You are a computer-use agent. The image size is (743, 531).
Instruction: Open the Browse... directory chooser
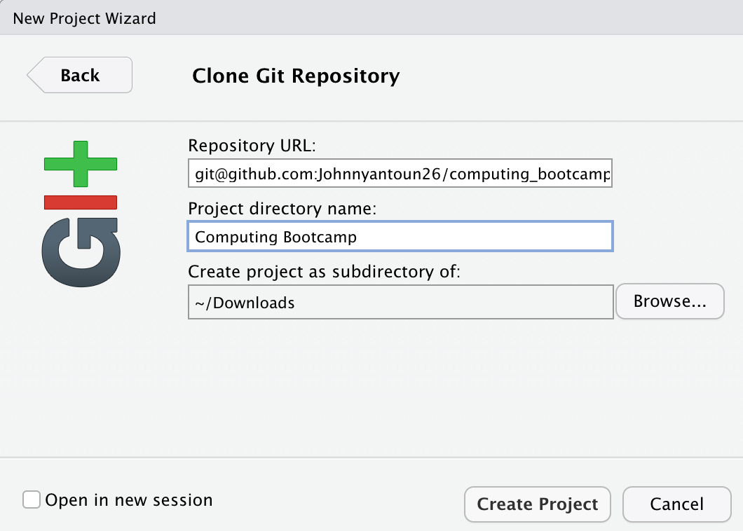pos(669,301)
